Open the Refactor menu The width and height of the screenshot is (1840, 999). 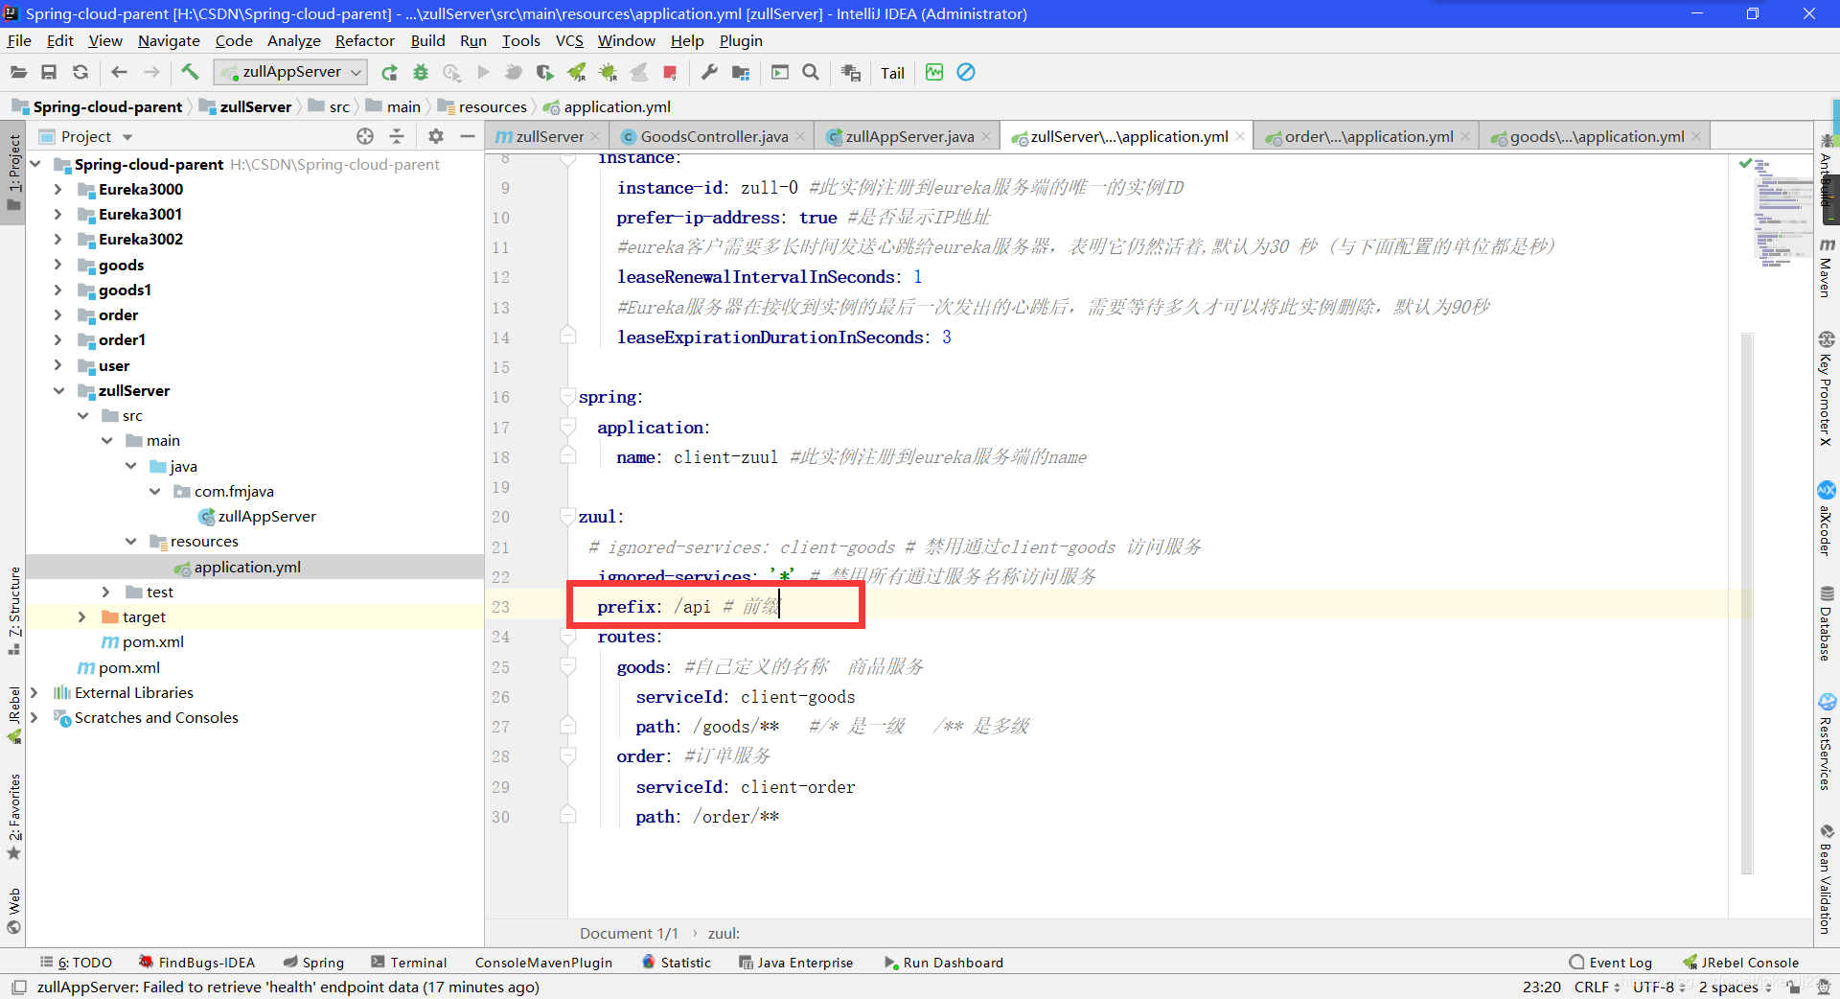point(364,40)
